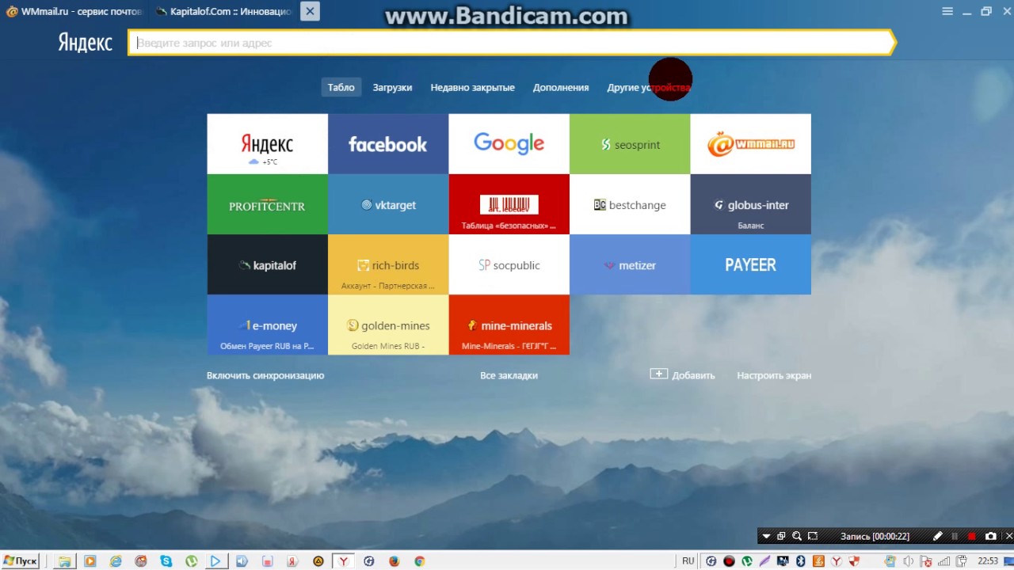Click Bandicam magnifier find-window icon
This screenshot has width=1014, height=570.
(797, 536)
